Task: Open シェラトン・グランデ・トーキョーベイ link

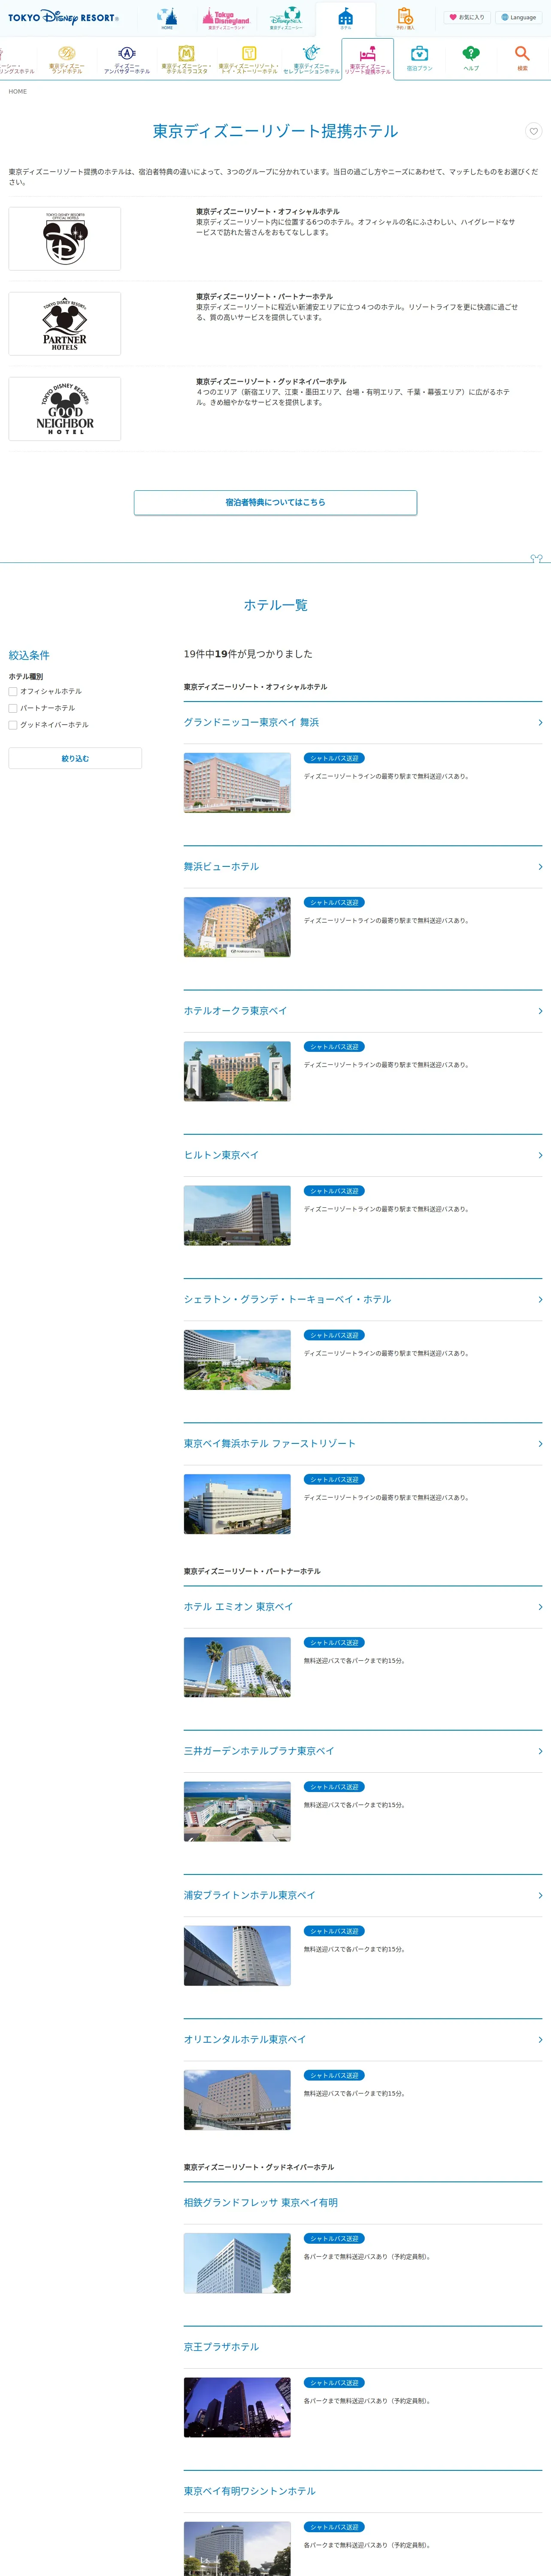Action: click(x=287, y=1299)
